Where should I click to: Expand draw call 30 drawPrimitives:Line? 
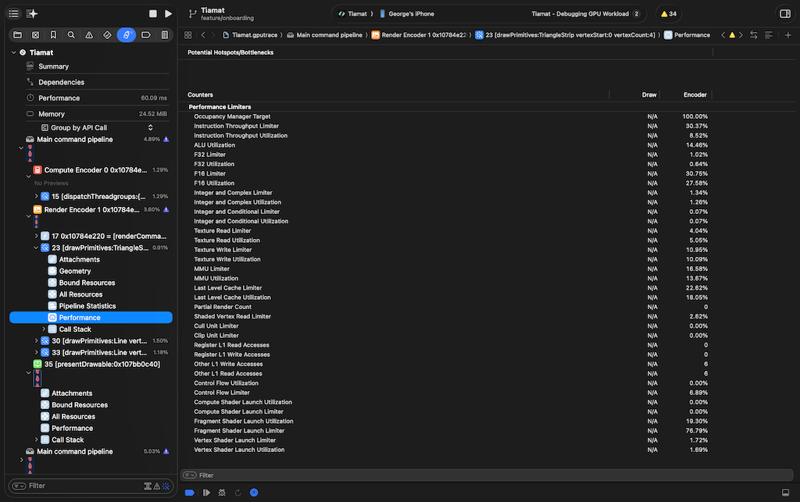[x=37, y=340]
